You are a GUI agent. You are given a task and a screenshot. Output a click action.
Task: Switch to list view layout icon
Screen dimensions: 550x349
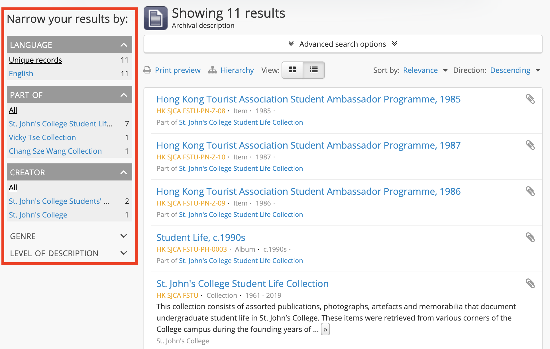tap(314, 70)
